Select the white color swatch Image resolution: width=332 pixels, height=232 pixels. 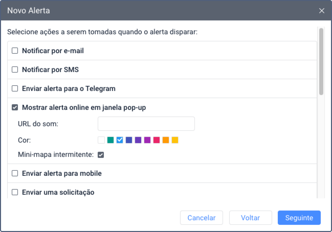coord(101,140)
